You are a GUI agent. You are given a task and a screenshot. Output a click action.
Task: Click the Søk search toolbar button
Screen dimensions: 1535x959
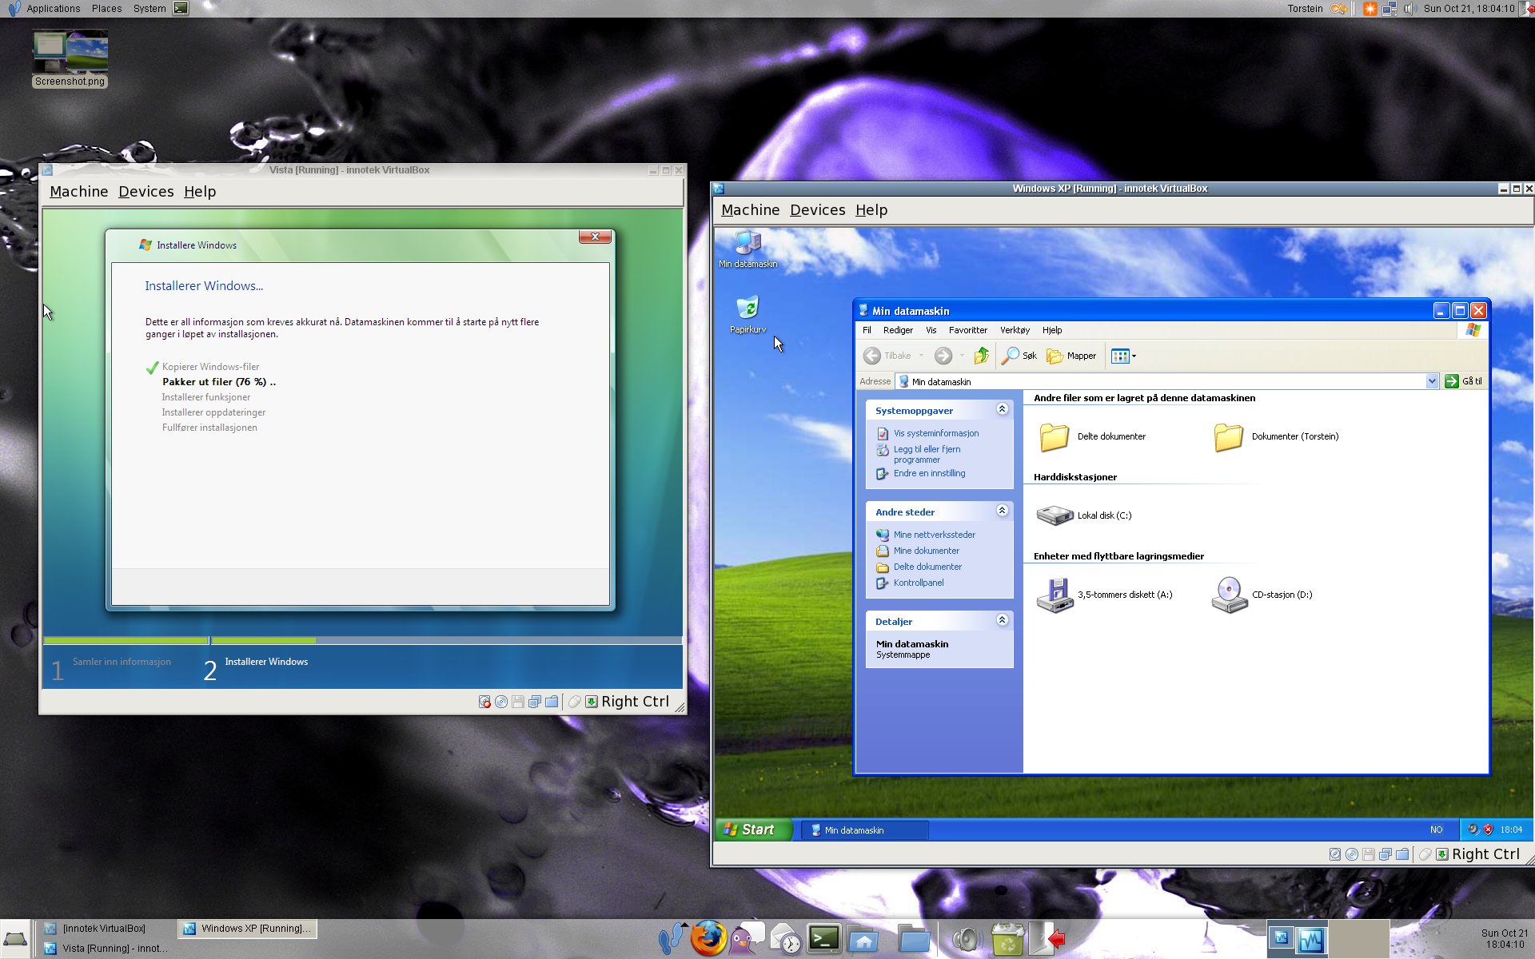(x=1019, y=356)
